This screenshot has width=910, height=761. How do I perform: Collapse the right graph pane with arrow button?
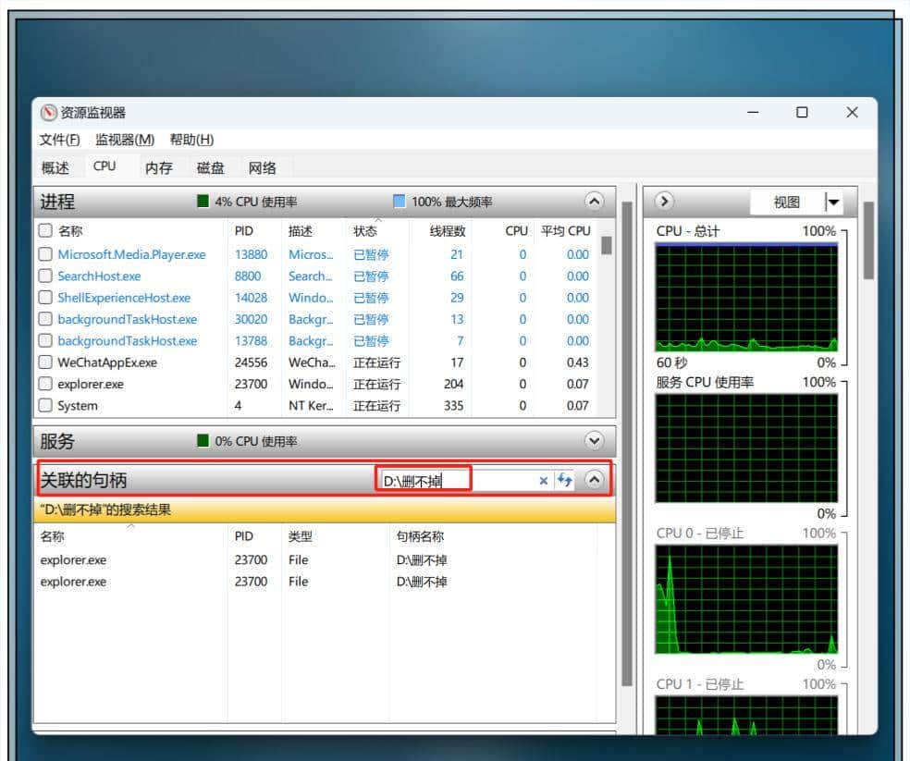664,202
